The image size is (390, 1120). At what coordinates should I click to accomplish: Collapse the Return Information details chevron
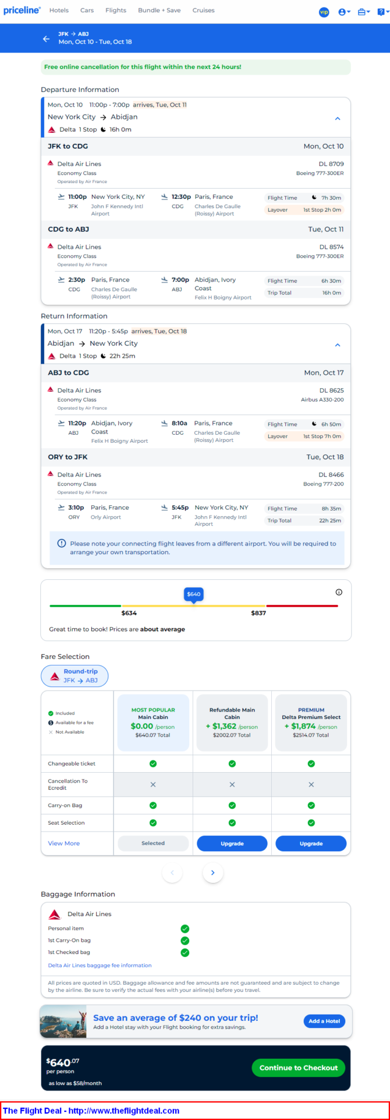[x=338, y=345]
